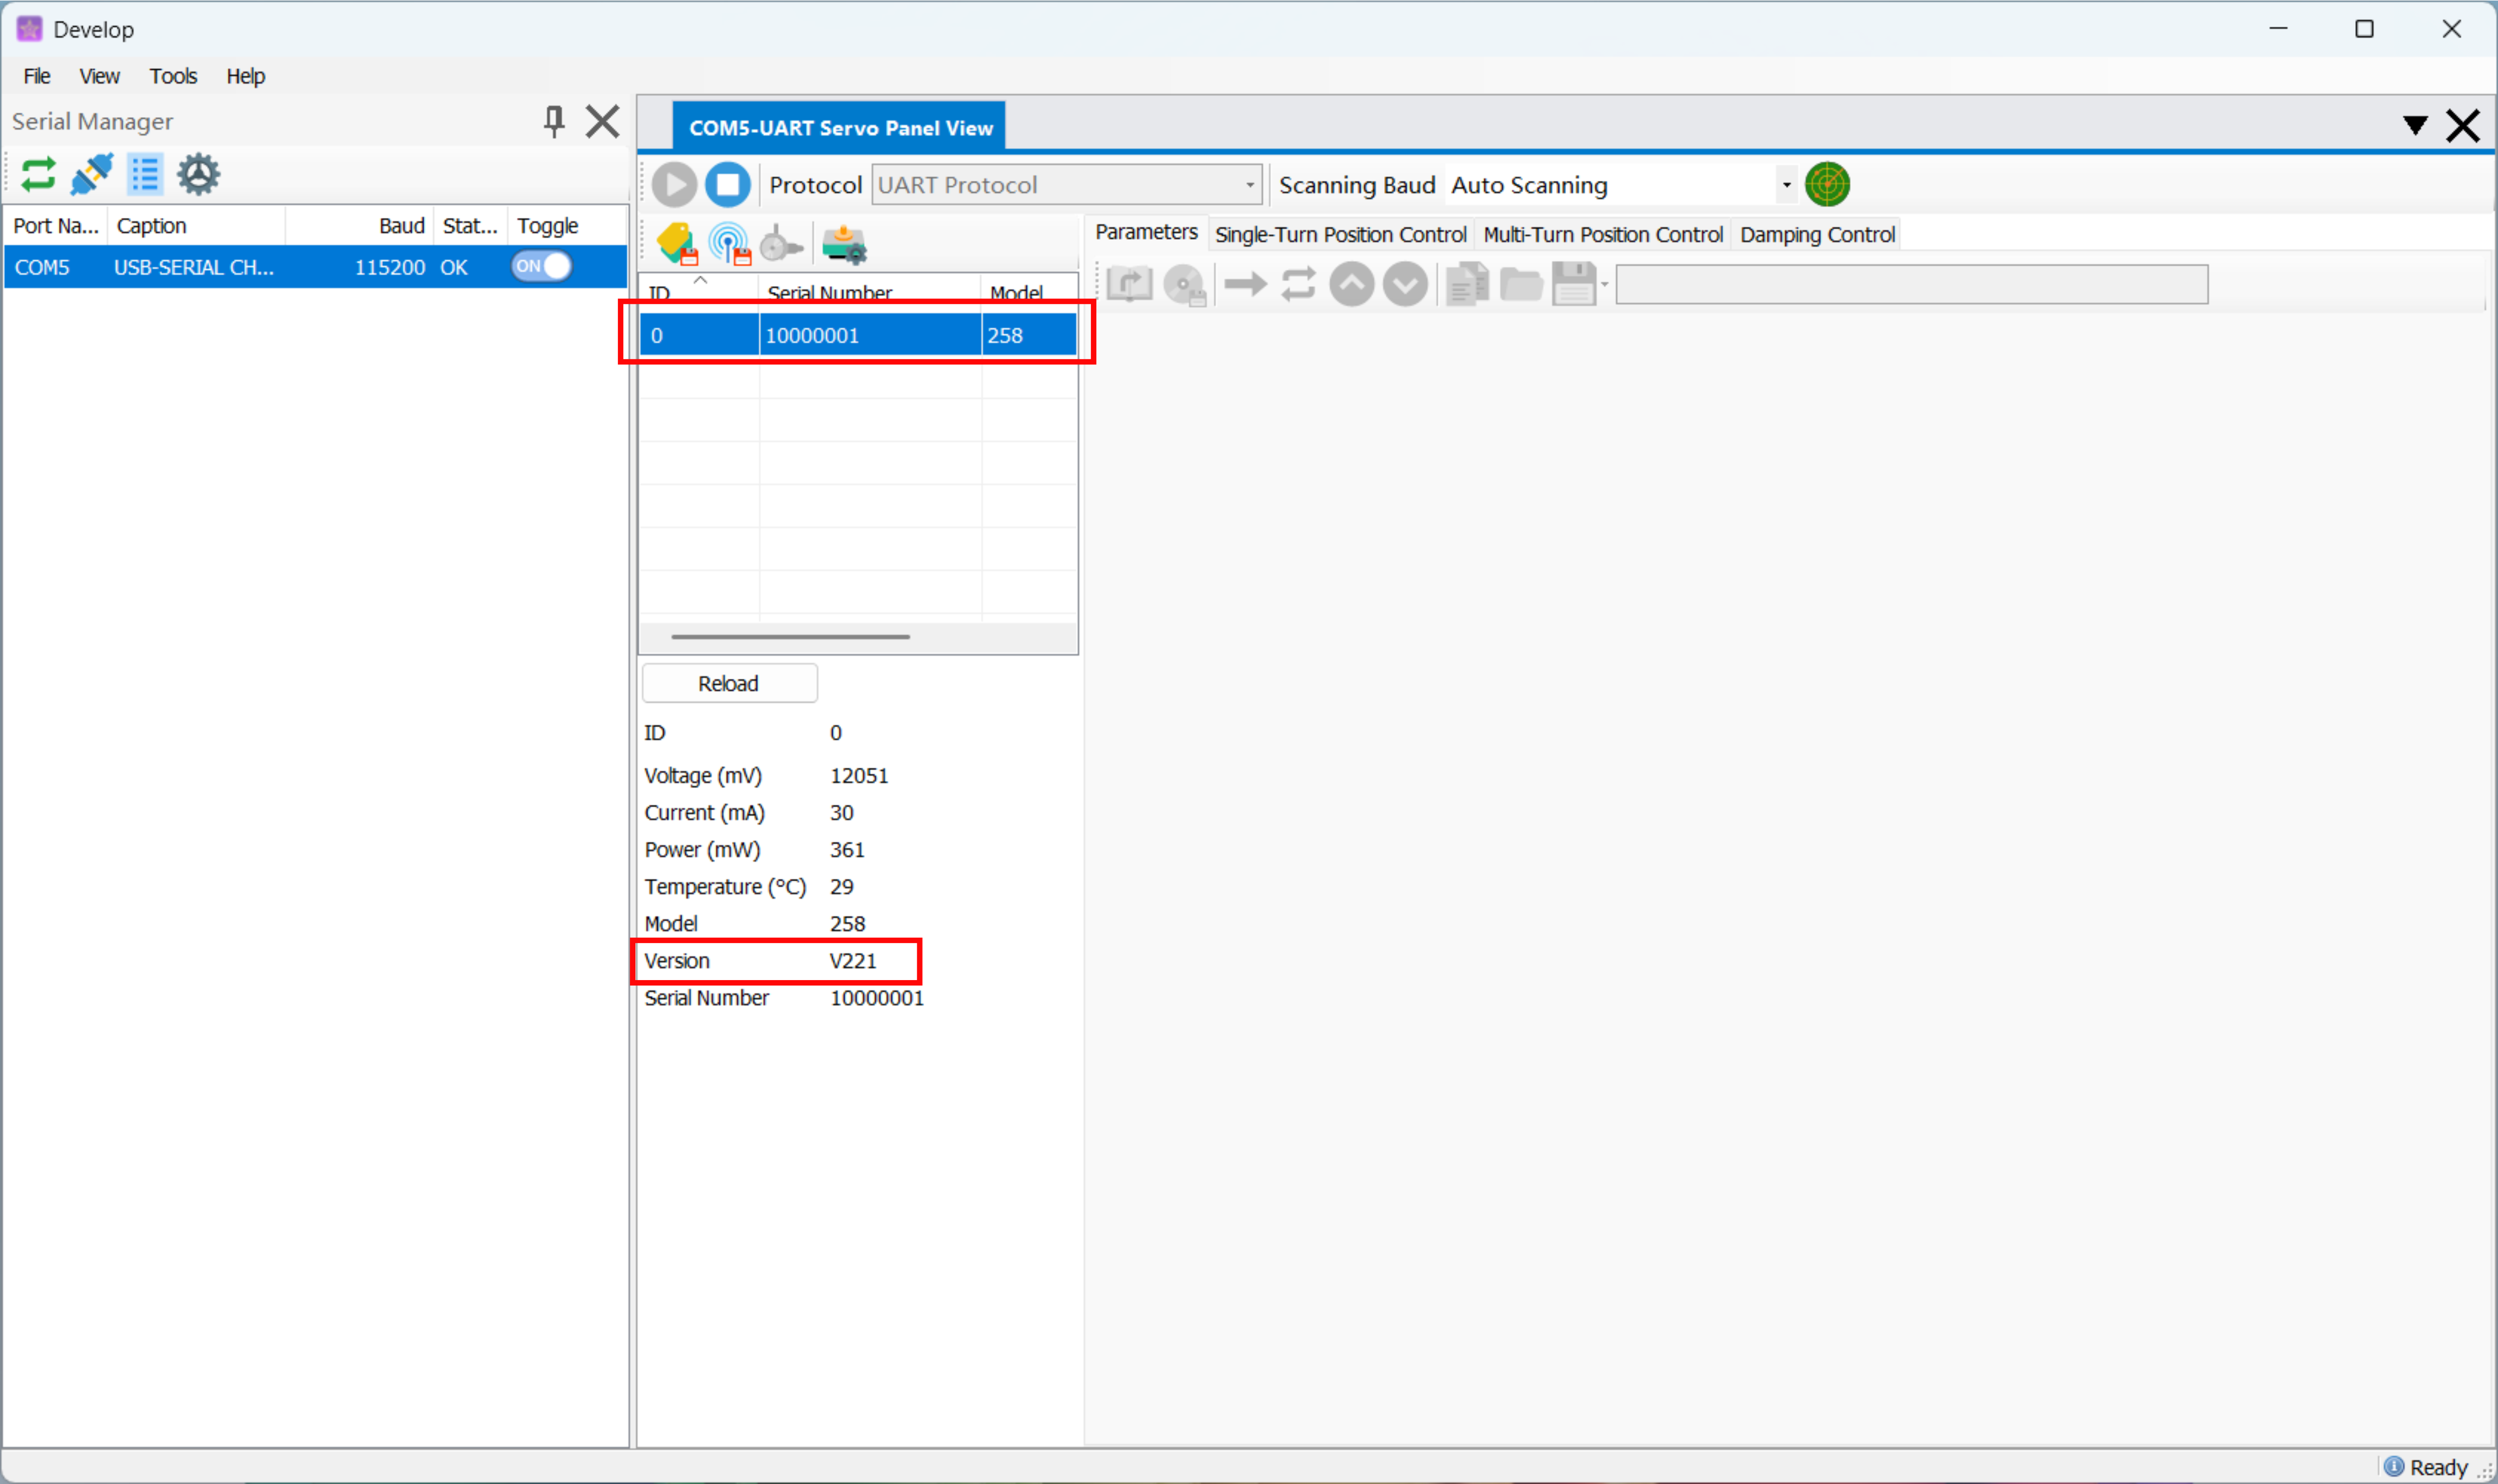The height and width of the screenshot is (1484, 2498).
Task: Switch to Single-Turn Position Control tab
Action: [x=1339, y=235]
